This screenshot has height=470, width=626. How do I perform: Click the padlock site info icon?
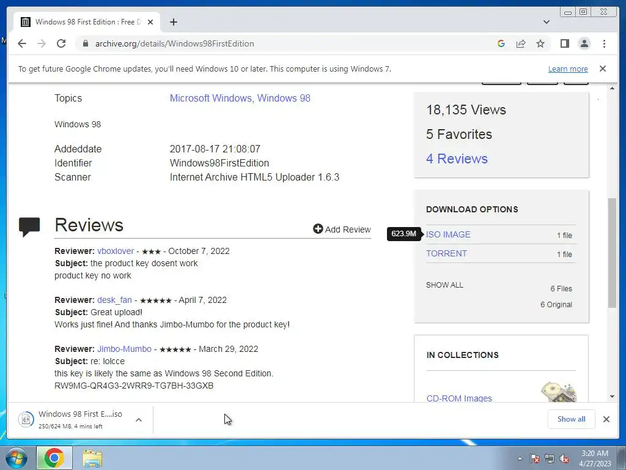85,43
